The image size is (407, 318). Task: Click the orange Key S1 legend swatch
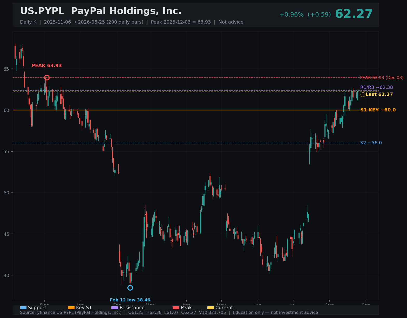click(71, 308)
